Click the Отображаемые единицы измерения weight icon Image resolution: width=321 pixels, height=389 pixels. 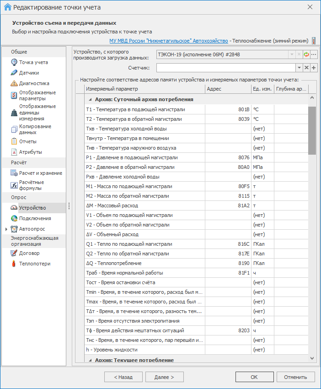[14, 113]
